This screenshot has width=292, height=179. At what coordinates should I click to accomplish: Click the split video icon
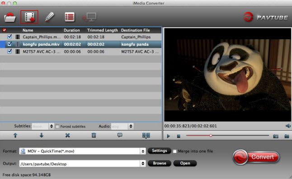(x=146, y=136)
